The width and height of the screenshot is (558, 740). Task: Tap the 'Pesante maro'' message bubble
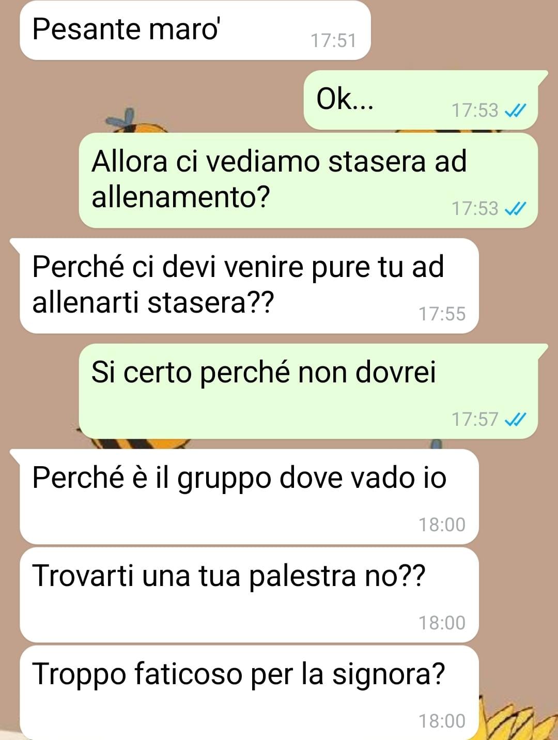(x=195, y=30)
